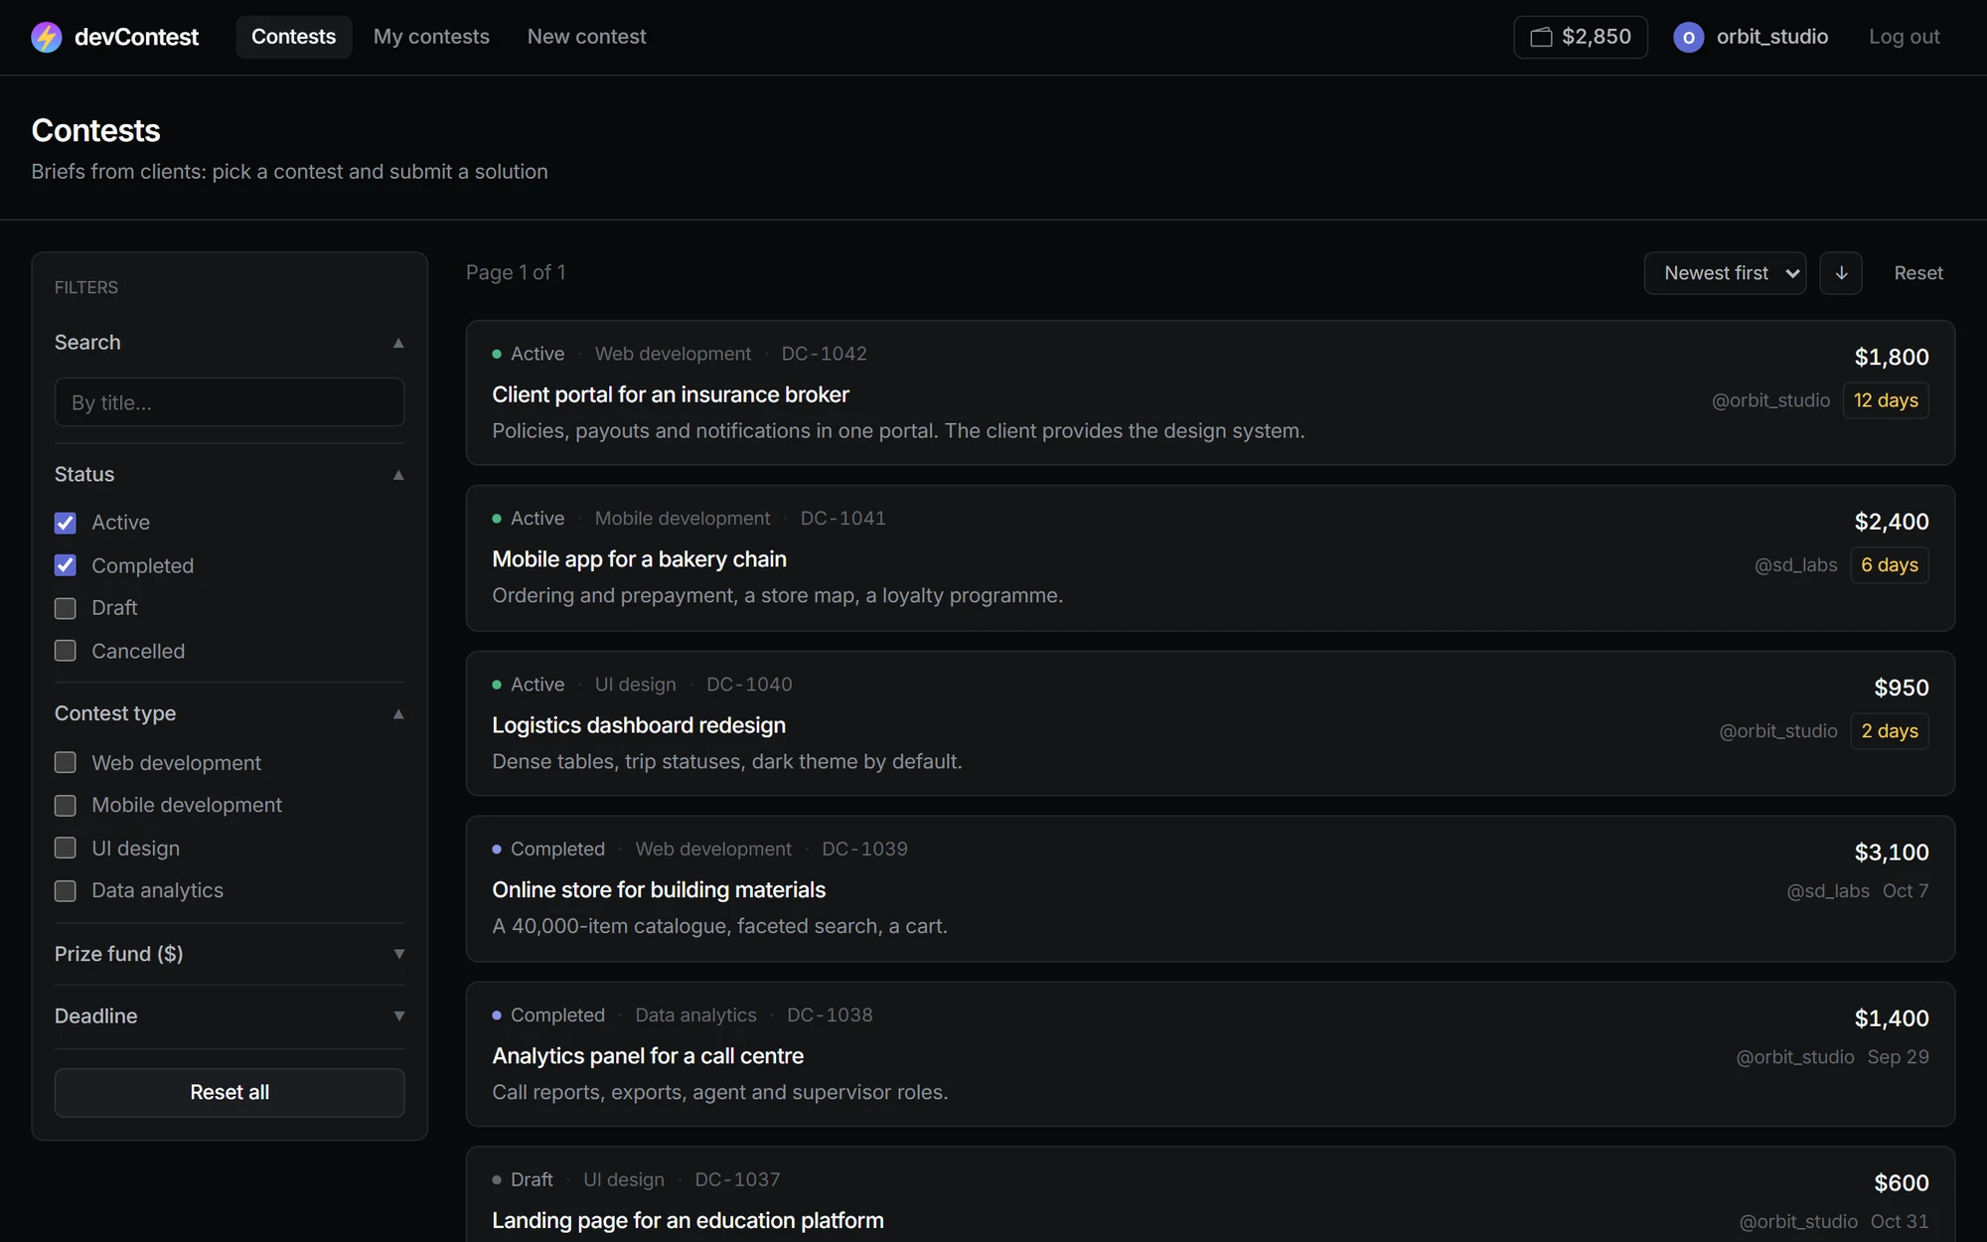Collapse the Search filter section
1987x1242 pixels.
(x=229, y=342)
